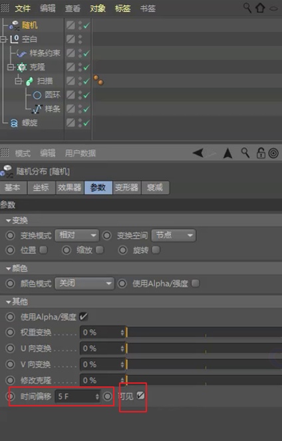
Task: Click the target circle icon in attributes
Action: tap(273, 153)
